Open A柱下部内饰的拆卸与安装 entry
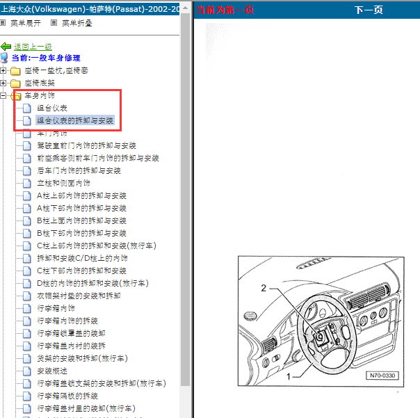420x418 pixels. coord(81,208)
